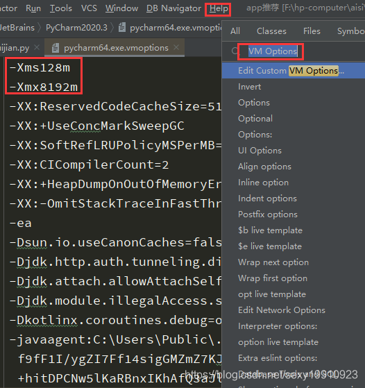The width and height of the screenshot is (365, 388).
Task: Select the Align options result
Action: point(294,167)
